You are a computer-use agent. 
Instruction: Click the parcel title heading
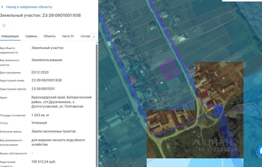[41, 15]
